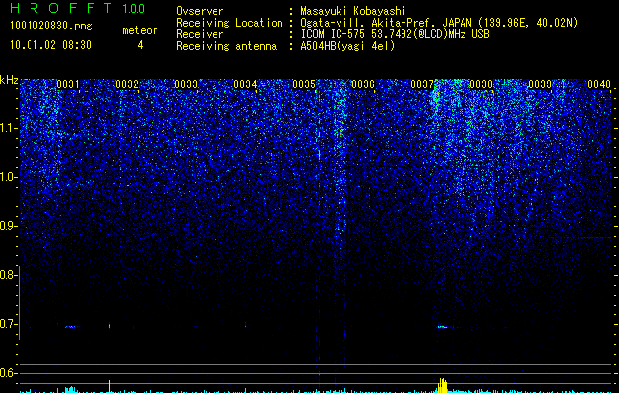This screenshot has width=619, height=393.
Task: Click the meteor echo near 0831 at 0.7 kHz
Action: 72,327
